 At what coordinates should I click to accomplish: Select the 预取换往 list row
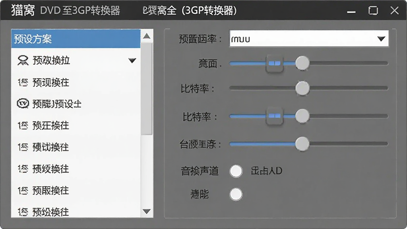click(76, 190)
